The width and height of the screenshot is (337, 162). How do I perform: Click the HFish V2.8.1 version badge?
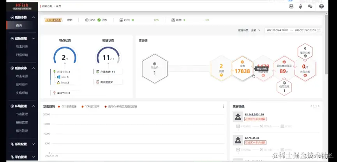pyautogui.click(x=54, y=20)
